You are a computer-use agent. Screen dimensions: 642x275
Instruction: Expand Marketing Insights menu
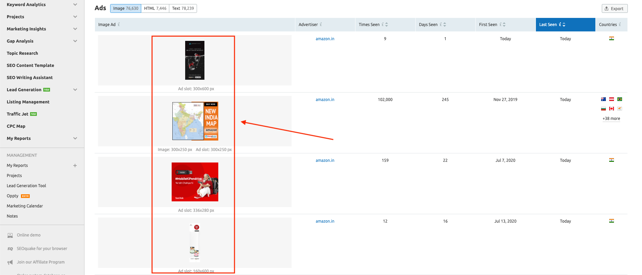(x=75, y=29)
